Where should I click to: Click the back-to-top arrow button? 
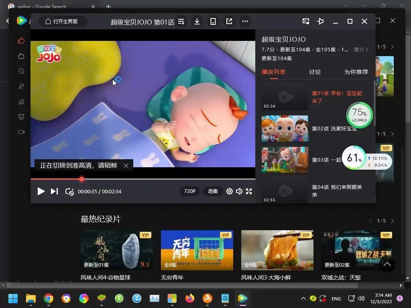(x=387, y=264)
